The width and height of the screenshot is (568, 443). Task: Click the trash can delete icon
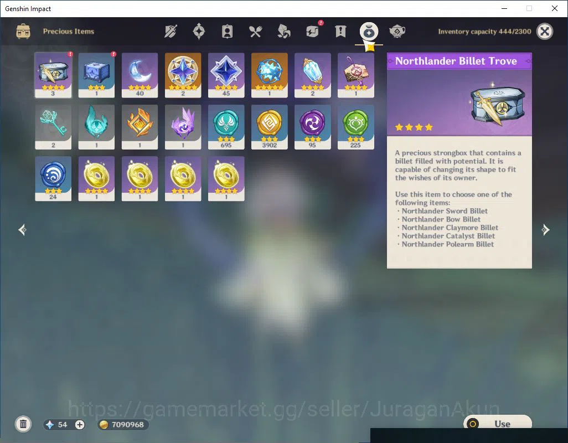coord(23,424)
